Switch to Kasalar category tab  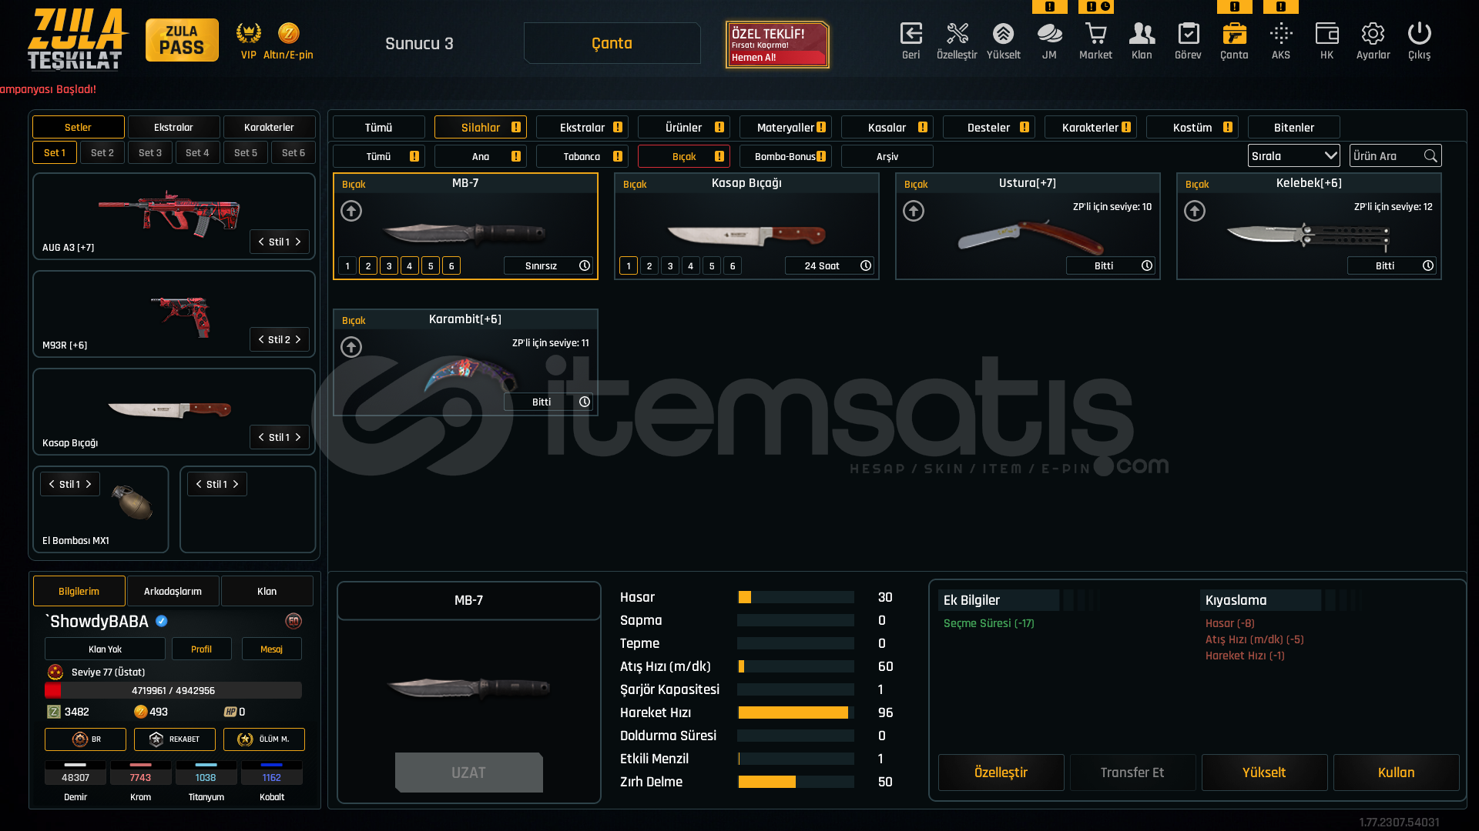887,127
